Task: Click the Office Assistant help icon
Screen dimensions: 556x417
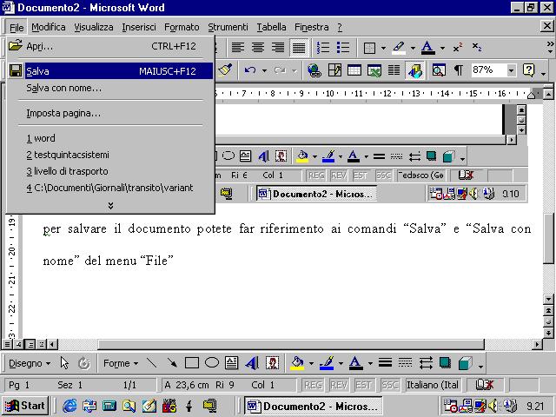Action: pyautogui.click(x=528, y=70)
